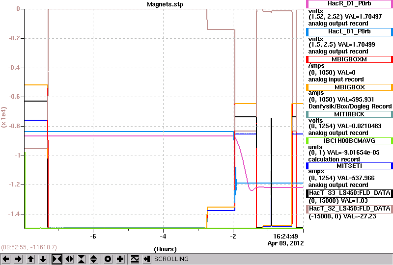Select the HacL_D1_P0rb curve legend
This screenshot has width=393, height=265.
(349, 31)
